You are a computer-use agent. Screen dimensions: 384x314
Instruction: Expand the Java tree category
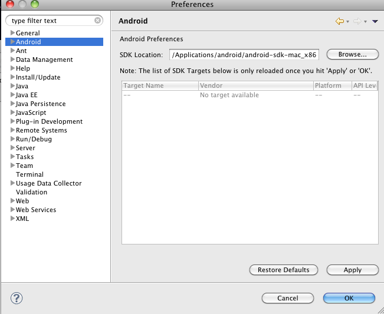tap(12, 86)
